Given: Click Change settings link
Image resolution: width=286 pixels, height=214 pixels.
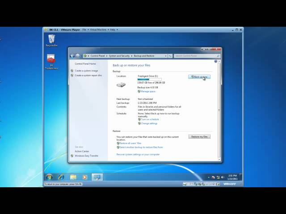Looking at the screenshot, I should click(149, 123).
